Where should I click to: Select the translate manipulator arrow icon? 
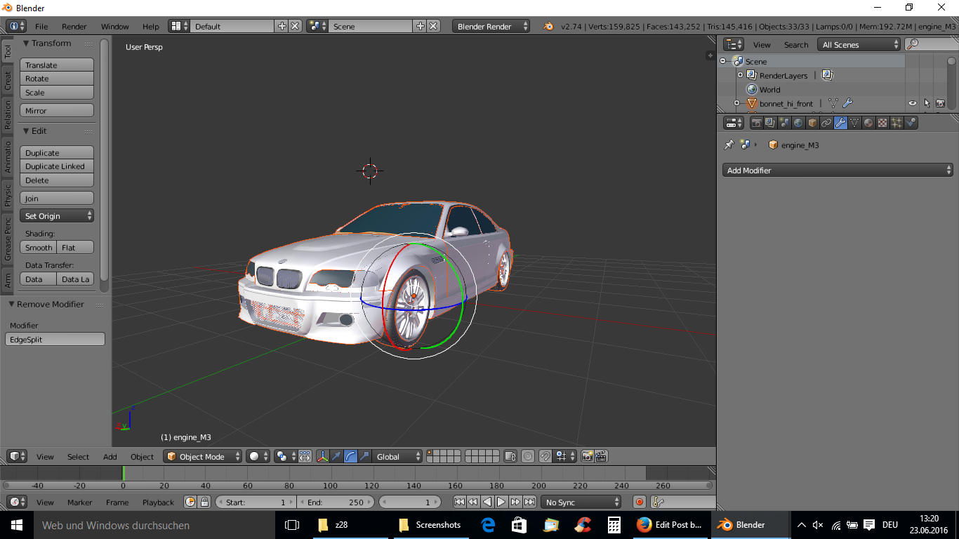pyautogui.click(x=336, y=456)
